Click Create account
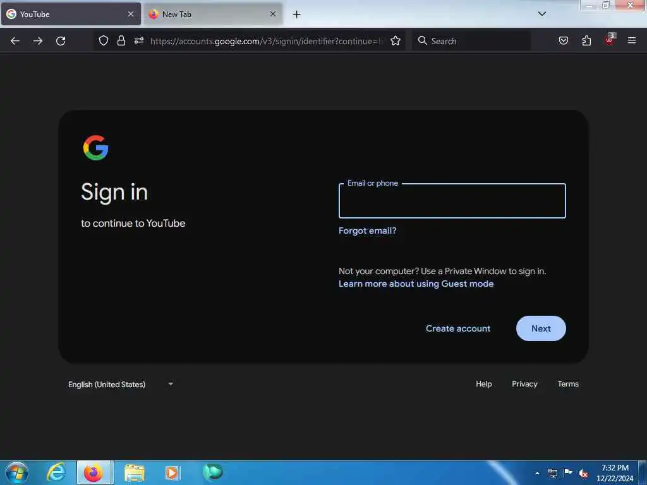The height and width of the screenshot is (485, 647). coord(458,328)
